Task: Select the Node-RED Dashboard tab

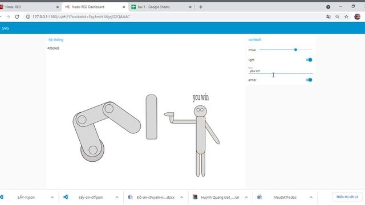Action: tap(95, 7)
